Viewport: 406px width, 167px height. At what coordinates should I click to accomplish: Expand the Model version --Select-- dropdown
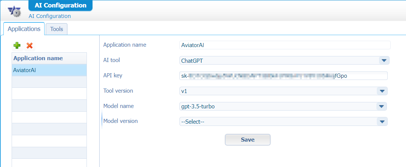(x=382, y=121)
